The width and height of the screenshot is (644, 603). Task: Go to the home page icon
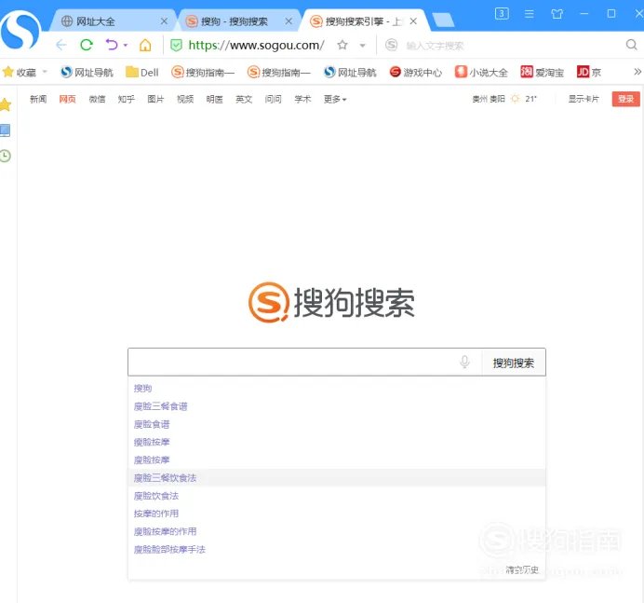(x=145, y=45)
